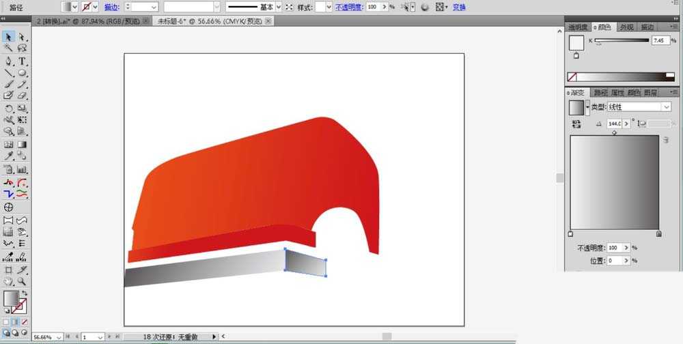This screenshot has width=683, height=344.
Task: Select the Type tool
Action: 22,61
